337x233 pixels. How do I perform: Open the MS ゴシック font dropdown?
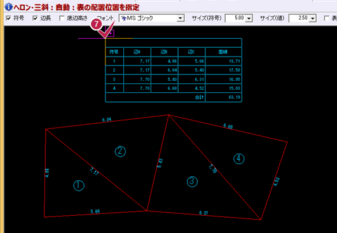181,18
